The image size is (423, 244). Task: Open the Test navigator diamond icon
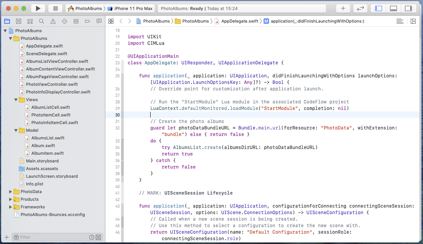64,21
